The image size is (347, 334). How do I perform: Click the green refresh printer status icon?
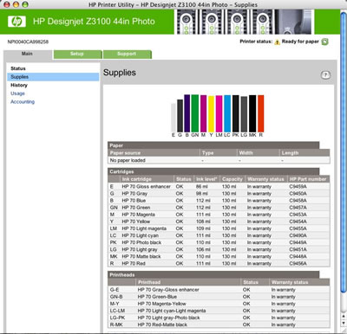325,42
